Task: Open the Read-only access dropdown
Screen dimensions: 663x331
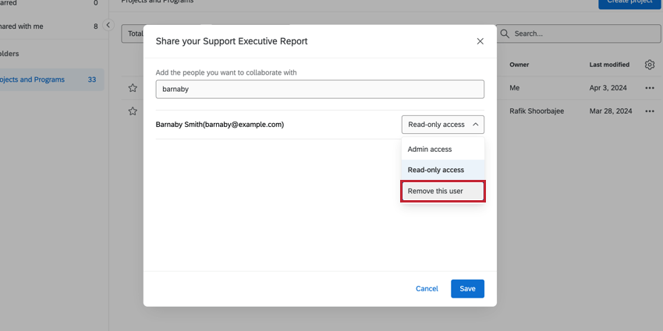Action: 442,125
